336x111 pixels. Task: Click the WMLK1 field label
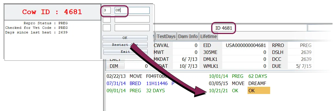pos(211,66)
